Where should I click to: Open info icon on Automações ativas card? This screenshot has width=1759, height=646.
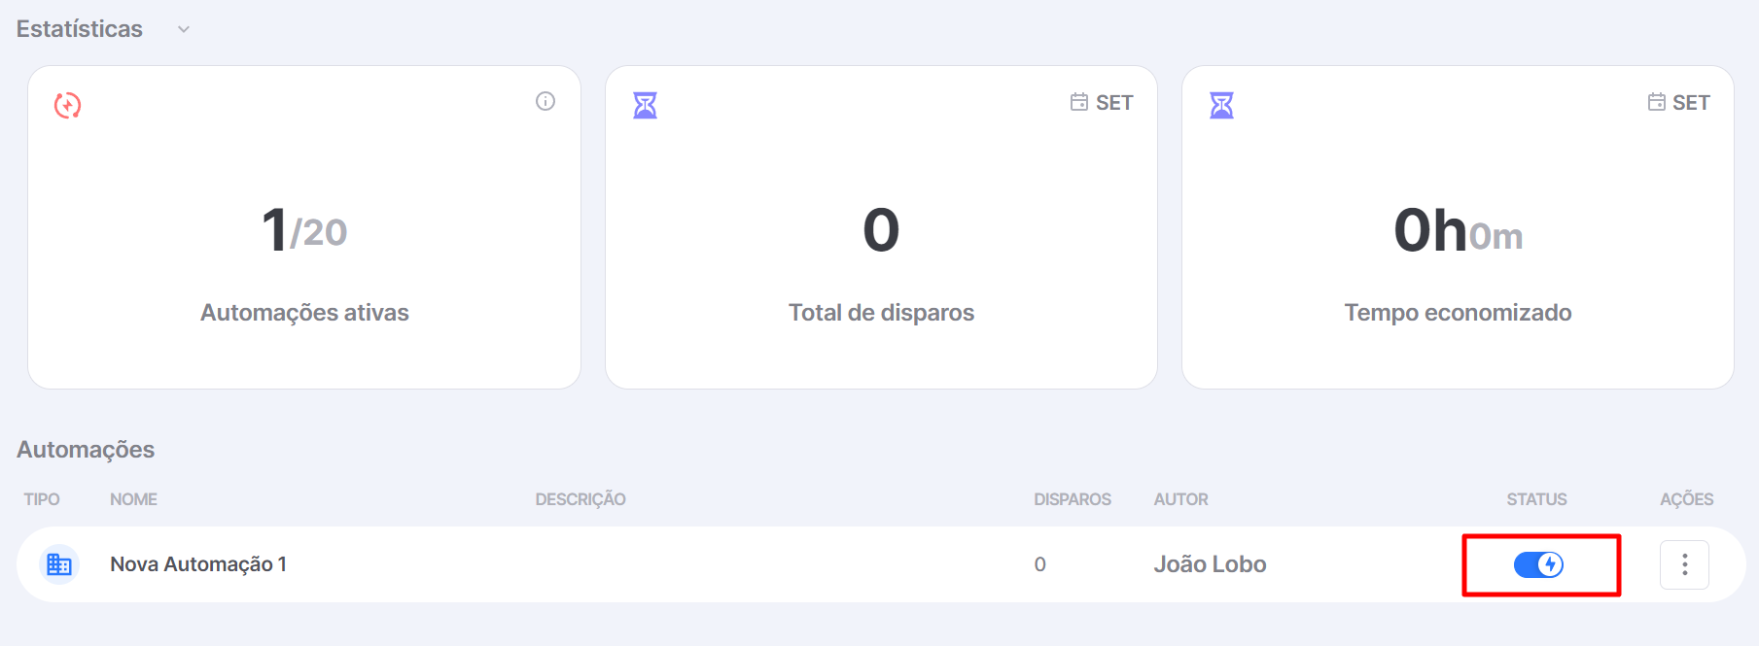coord(545,101)
